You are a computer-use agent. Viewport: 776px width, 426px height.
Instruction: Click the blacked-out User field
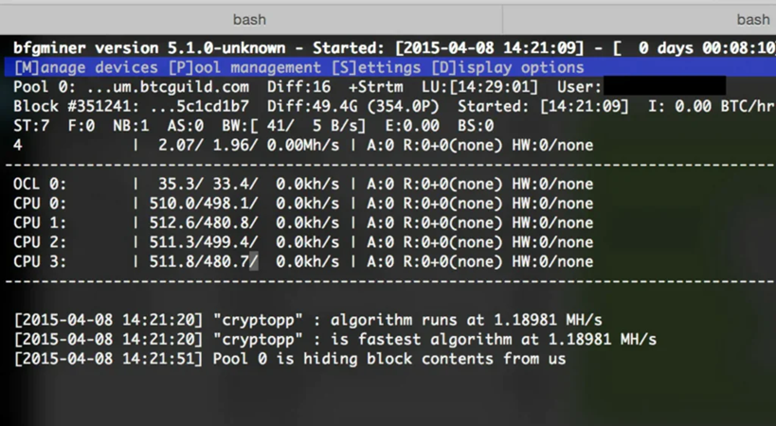coord(664,85)
